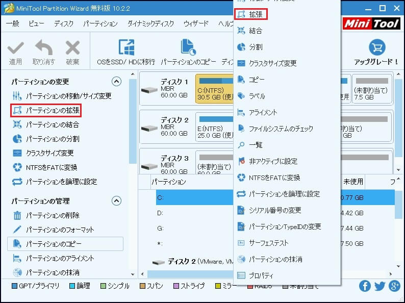Choose コピー in the context menu
Image resolution: width=405 pixels, height=303 pixels.
tap(287, 80)
